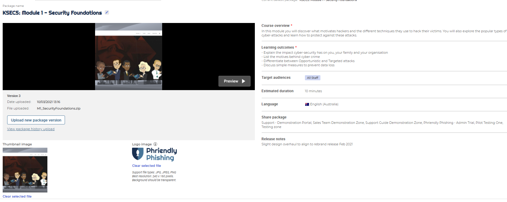Click the 10 minutes duration value
Viewport: 507px width, 202px height.
coord(313,91)
